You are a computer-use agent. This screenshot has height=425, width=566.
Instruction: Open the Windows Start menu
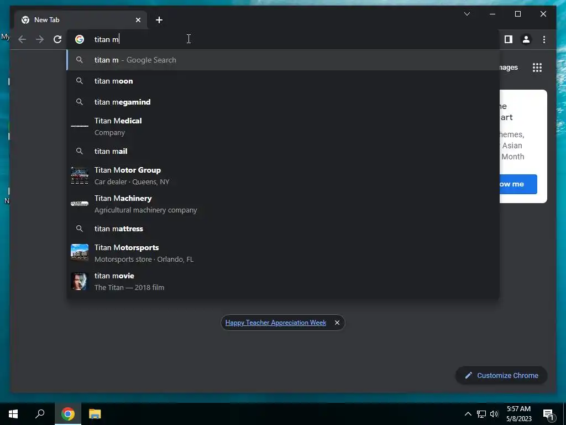pyautogui.click(x=13, y=414)
